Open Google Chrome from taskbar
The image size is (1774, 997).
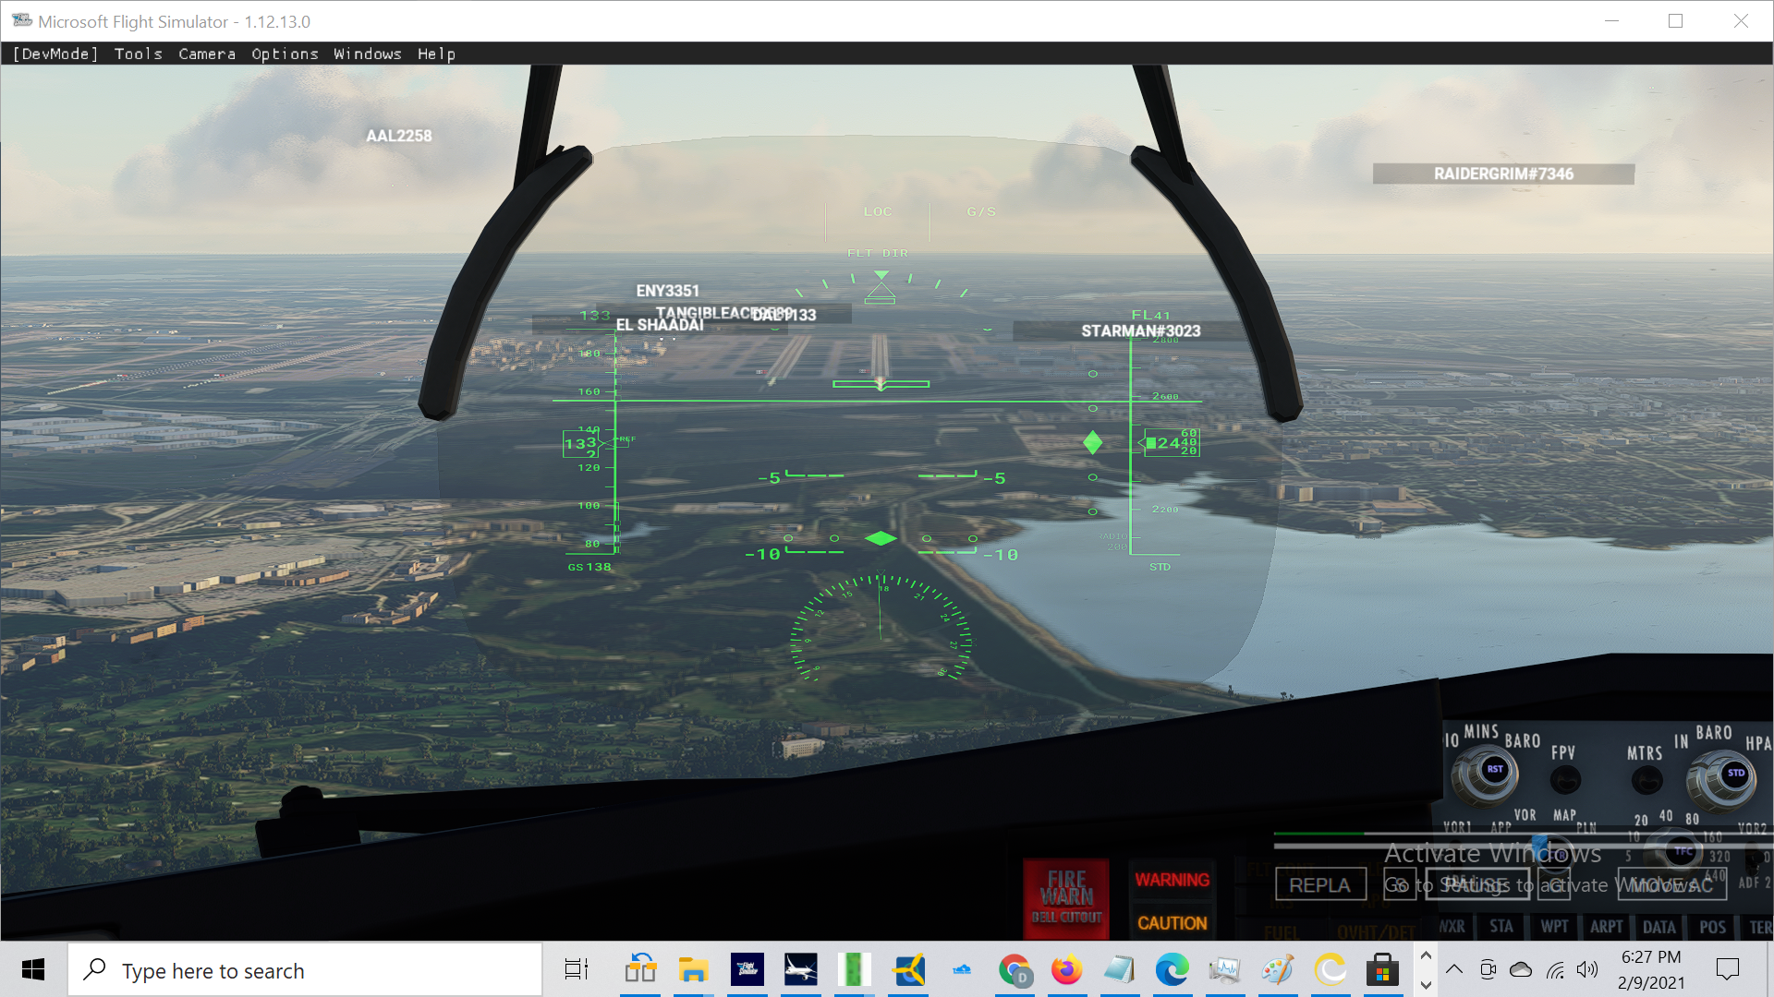click(1015, 969)
